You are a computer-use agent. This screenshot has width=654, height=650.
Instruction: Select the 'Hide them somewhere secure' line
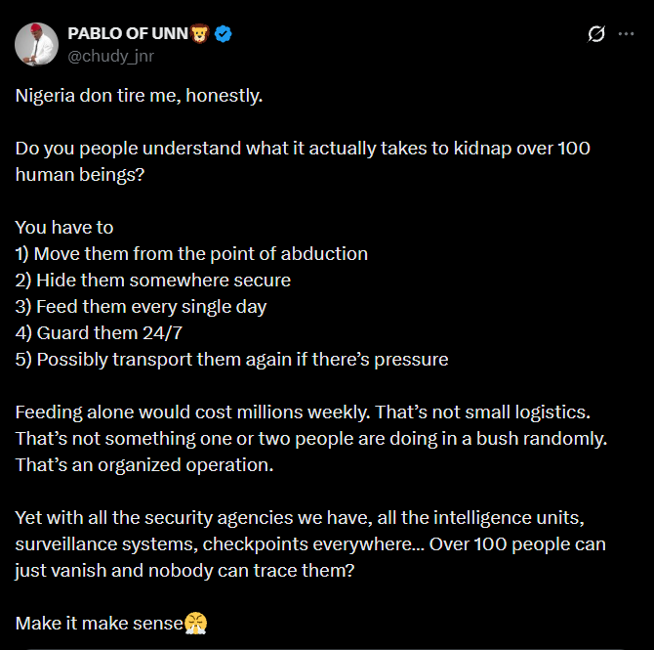coord(153,280)
